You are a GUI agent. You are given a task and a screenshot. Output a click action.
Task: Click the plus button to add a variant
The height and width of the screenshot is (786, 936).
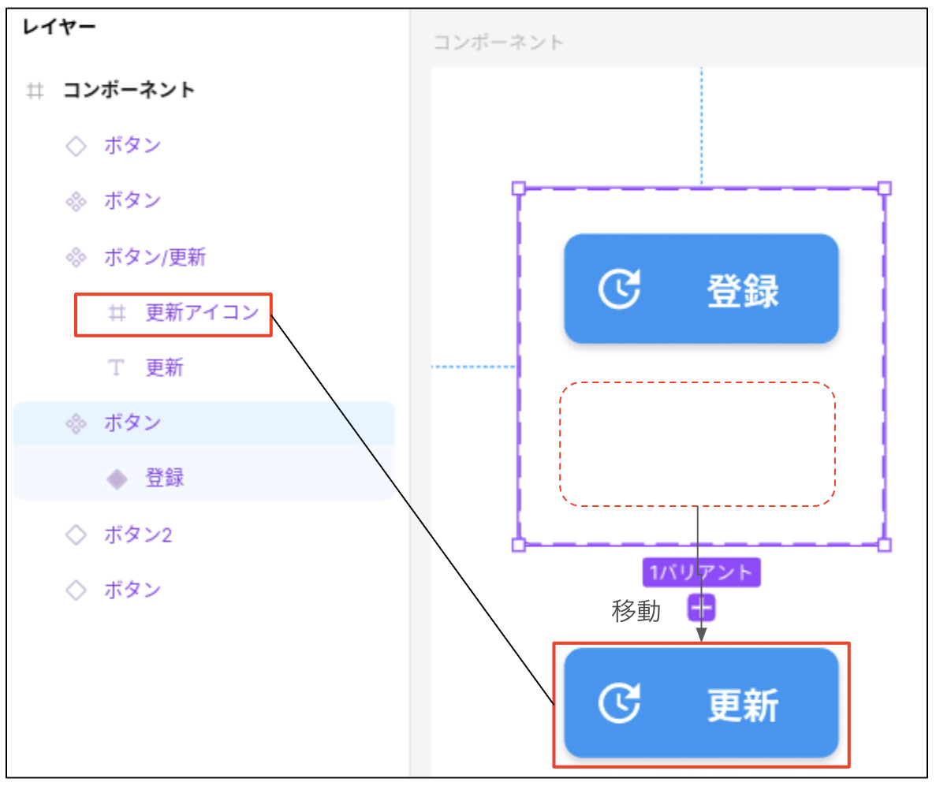[701, 608]
